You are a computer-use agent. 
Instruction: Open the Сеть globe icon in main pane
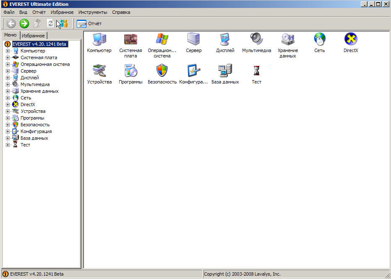pyautogui.click(x=320, y=39)
